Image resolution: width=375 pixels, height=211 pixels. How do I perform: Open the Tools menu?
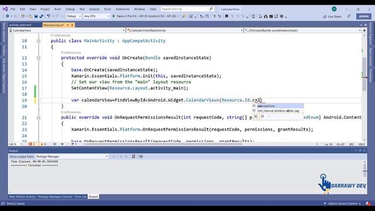coord(107,9)
